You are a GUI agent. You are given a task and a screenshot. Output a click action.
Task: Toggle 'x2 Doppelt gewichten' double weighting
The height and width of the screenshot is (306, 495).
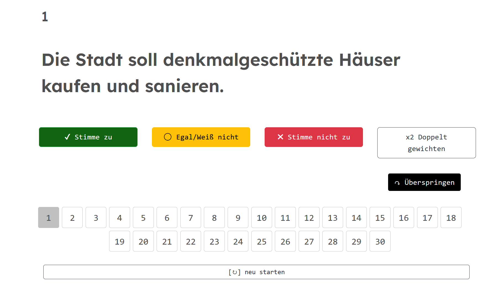(x=426, y=143)
